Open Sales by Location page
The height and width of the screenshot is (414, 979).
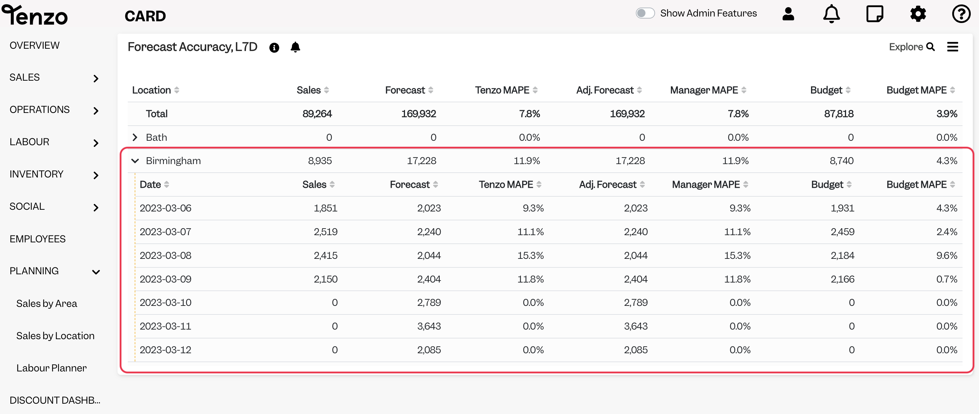(55, 336)
